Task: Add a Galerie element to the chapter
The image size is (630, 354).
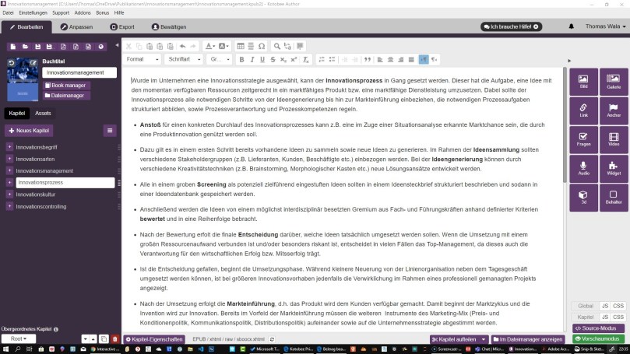Action: [613, 82]
